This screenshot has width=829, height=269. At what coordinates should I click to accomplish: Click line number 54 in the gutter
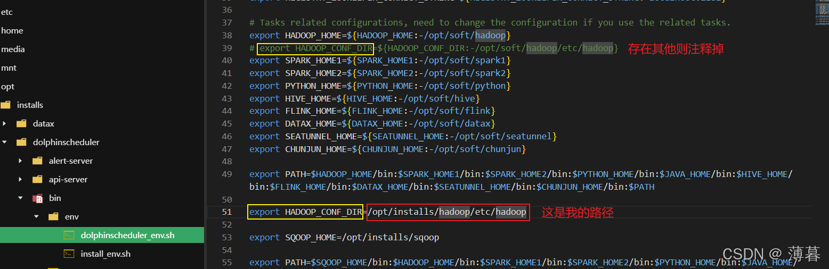[227, 250]
